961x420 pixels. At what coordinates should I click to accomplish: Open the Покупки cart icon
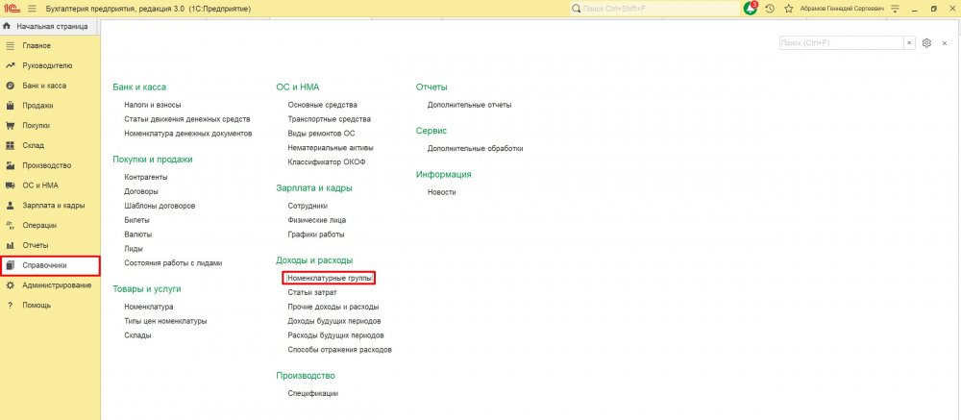click(10, 126)
